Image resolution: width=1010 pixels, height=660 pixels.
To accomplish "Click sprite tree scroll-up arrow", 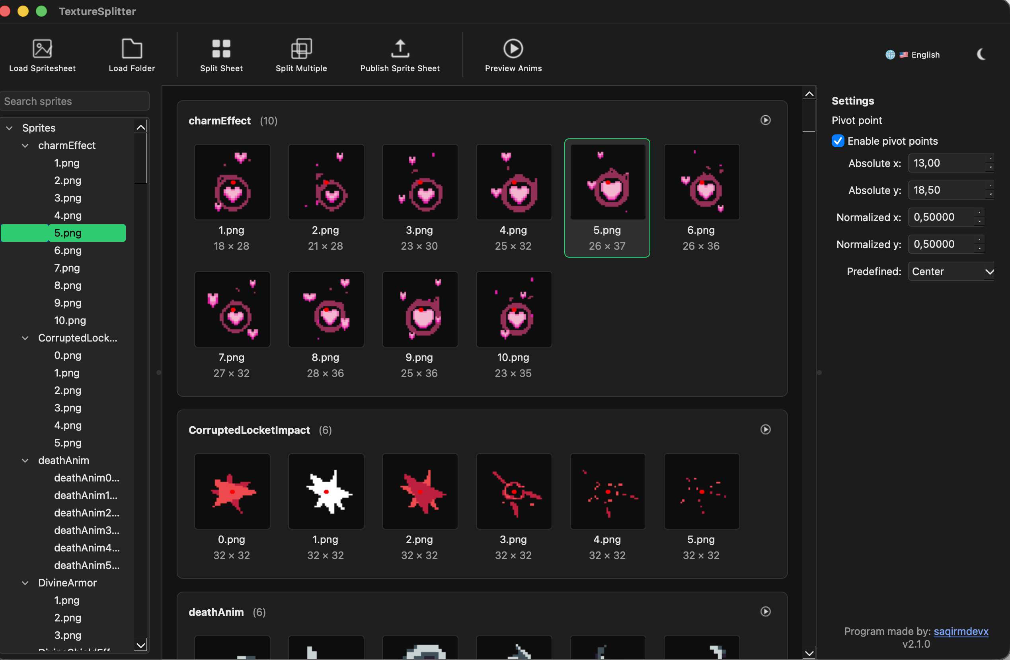I will click(140, 127).
